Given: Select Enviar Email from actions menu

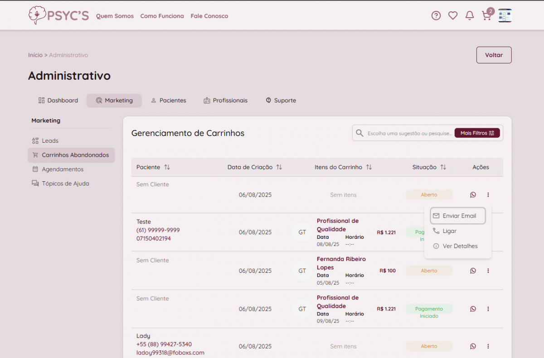Looking at the screenshot, I should pos(458,216).
